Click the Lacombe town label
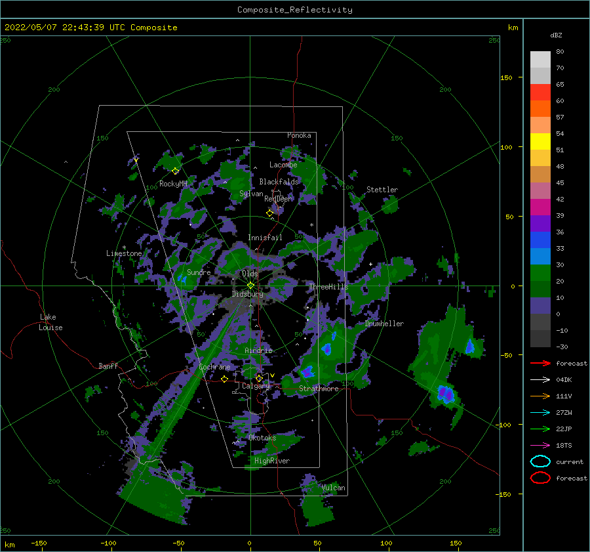This screenshot has width=590, height=552. pos(283,165)
